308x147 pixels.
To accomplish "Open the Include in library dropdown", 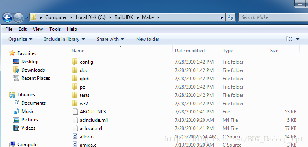I will [x=64, y=39].
